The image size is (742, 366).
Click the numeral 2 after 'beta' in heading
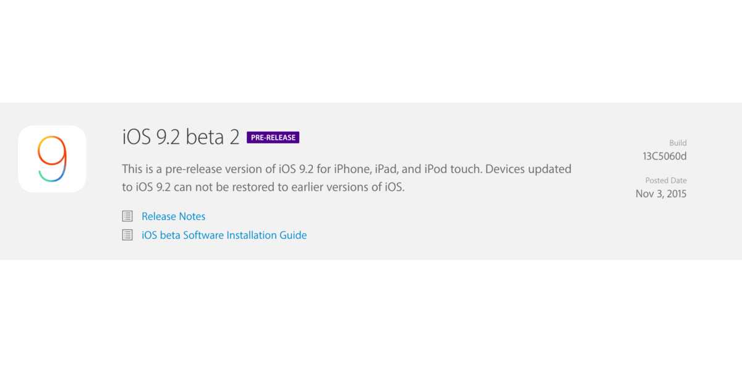(x=234, y=137)
